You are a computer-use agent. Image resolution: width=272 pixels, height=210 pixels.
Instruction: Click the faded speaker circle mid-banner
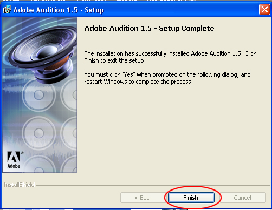pos(38,95)
